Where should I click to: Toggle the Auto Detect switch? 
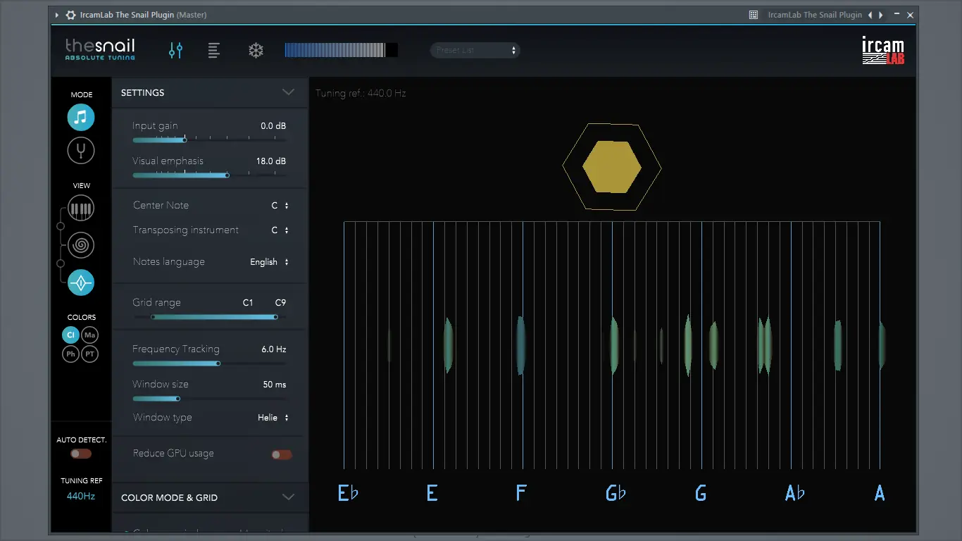(81, 454)
